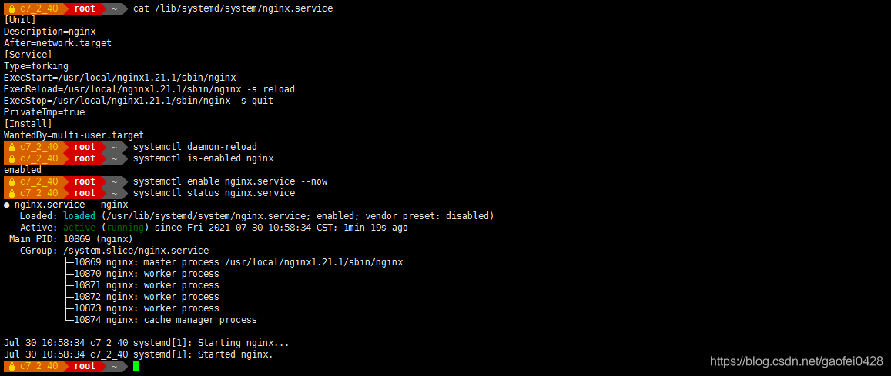Click the lock icon before systemctl status command
The height and width of the screenshot is (376, 891).
tap(12, 193)
